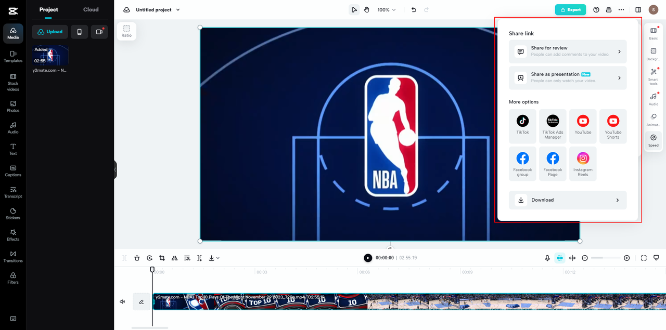The height and width of the screenshot is (330, 666).
Task: Click the Export button
Action: pos(570,10)
